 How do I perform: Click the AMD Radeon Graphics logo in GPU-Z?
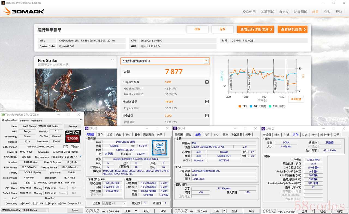tap(73, 136)
